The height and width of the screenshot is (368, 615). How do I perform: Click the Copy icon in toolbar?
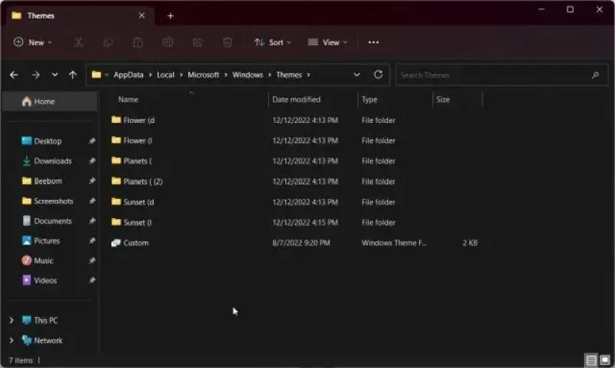[x=108, y=42]
